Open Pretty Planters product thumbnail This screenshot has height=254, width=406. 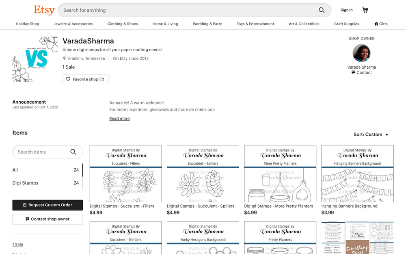280,238
